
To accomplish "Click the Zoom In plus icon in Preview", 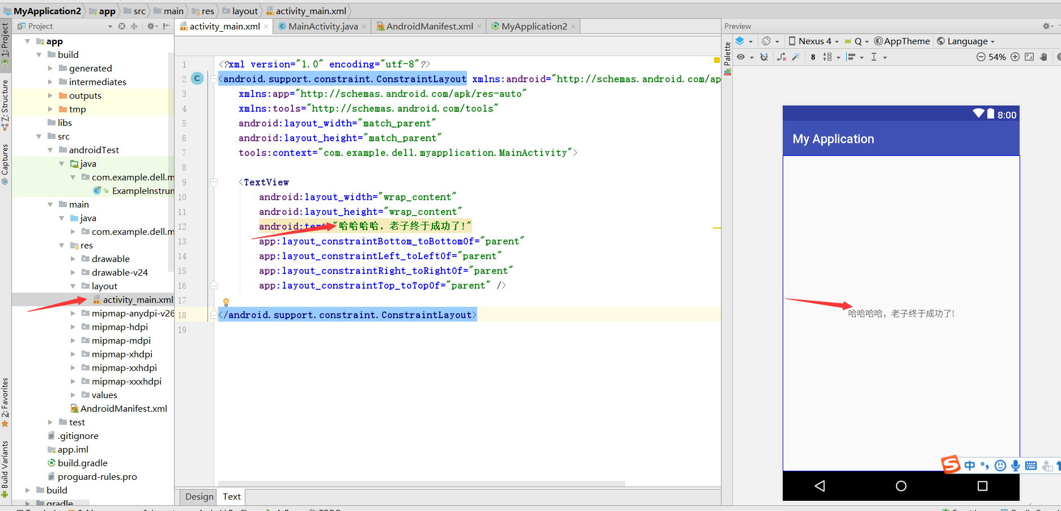I will [1015, 57].
